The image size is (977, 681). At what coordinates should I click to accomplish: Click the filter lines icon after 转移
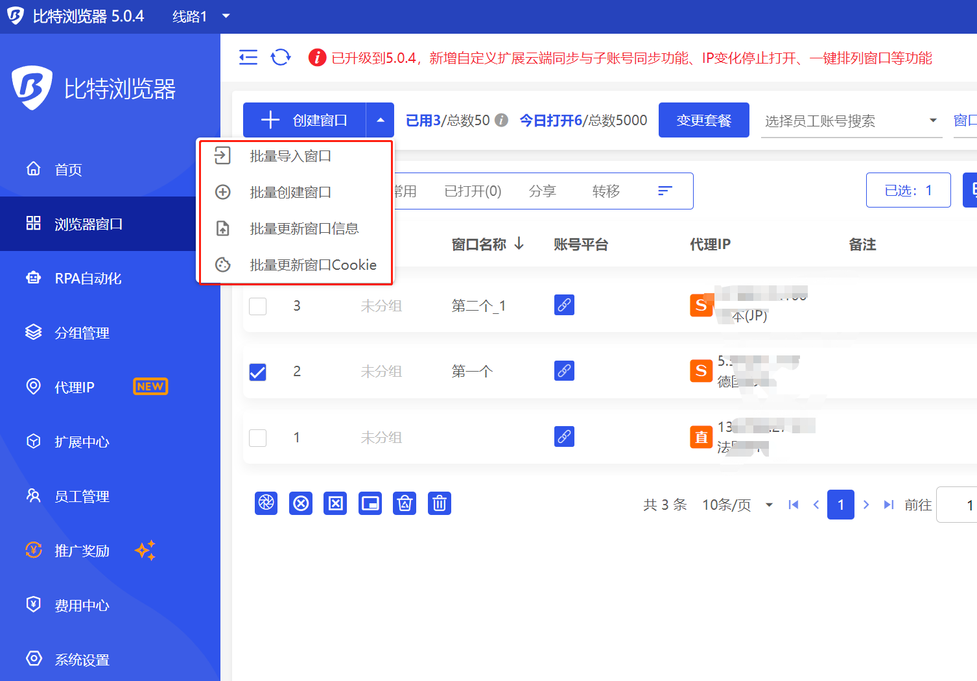(x=665, y=191)
